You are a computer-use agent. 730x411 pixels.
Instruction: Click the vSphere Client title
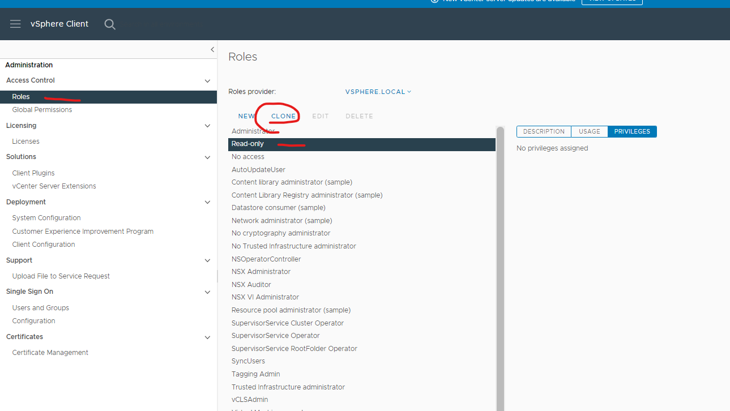(x=59, y=24)
